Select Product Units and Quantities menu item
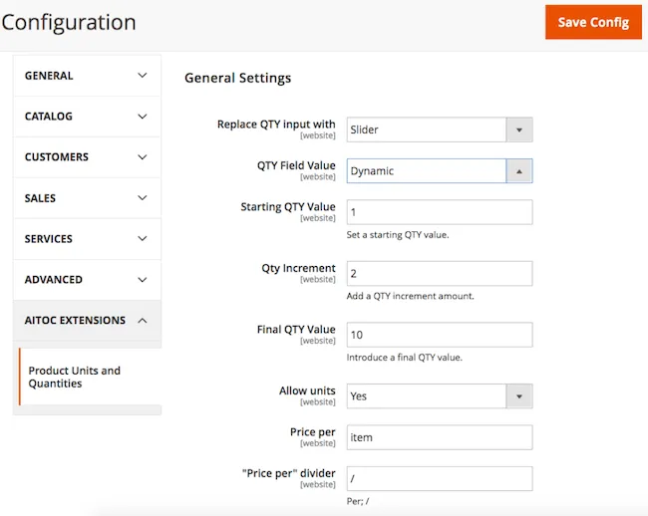The width and height of the screenshot is (648, 516). (x=75, y=377)
